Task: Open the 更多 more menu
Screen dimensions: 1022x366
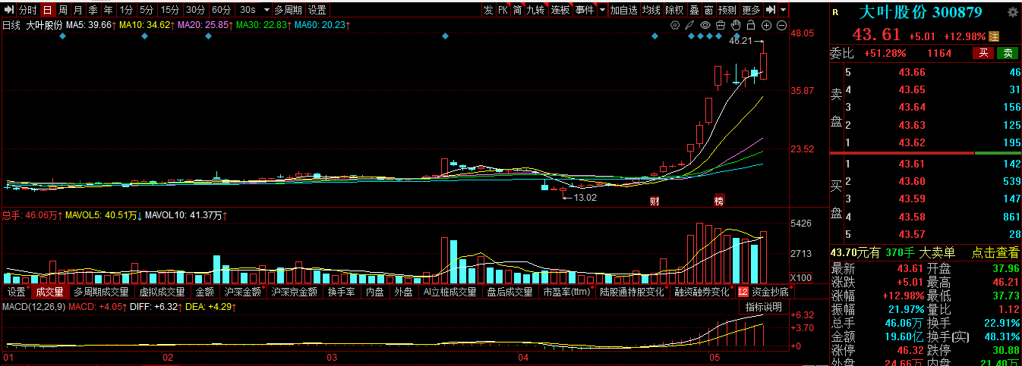Action: (x=751, y=10)
